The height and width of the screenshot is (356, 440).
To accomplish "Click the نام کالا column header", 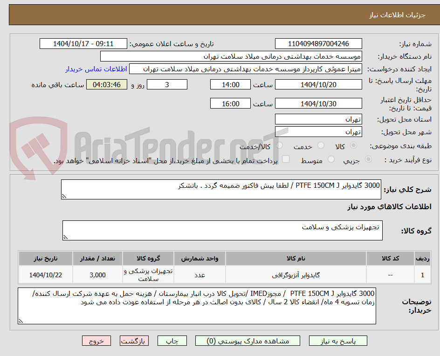I will tap(296, 258).
